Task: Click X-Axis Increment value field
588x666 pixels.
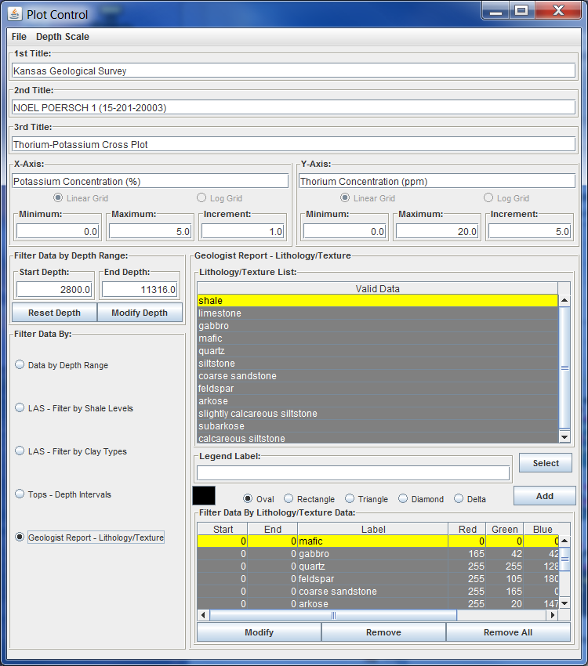Action: (x=242, y=231)
